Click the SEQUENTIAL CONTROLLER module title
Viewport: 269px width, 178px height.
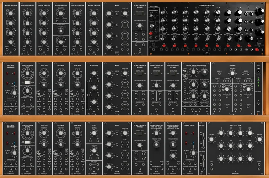[x=206, y=5]
